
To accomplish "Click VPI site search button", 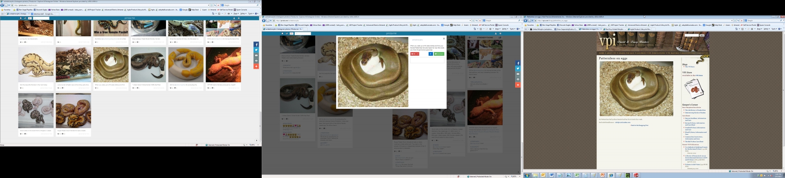I will (702, 35).
